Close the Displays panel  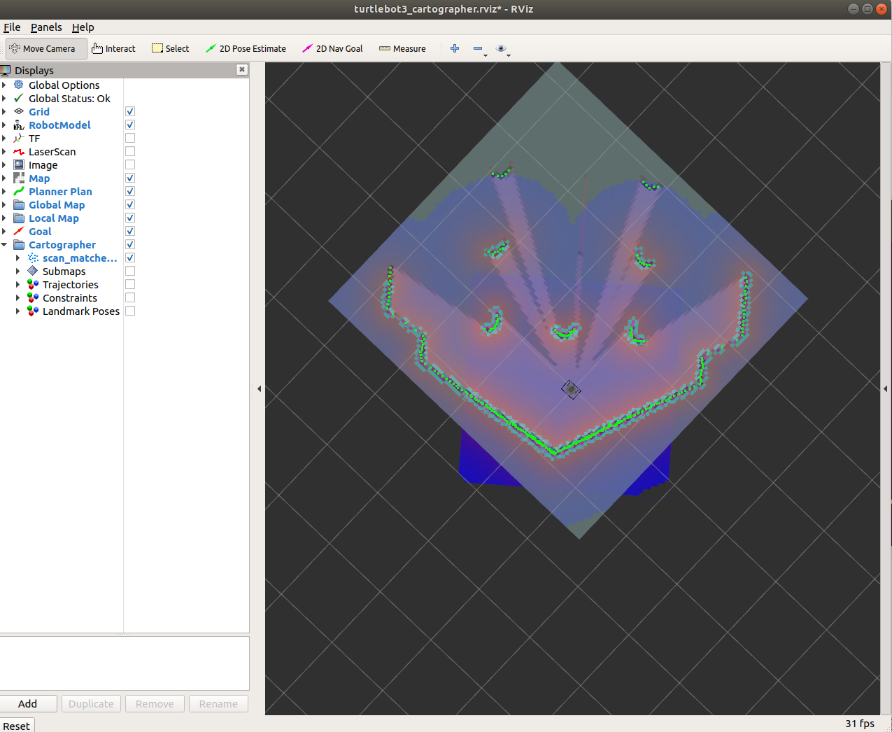[241, 69]
